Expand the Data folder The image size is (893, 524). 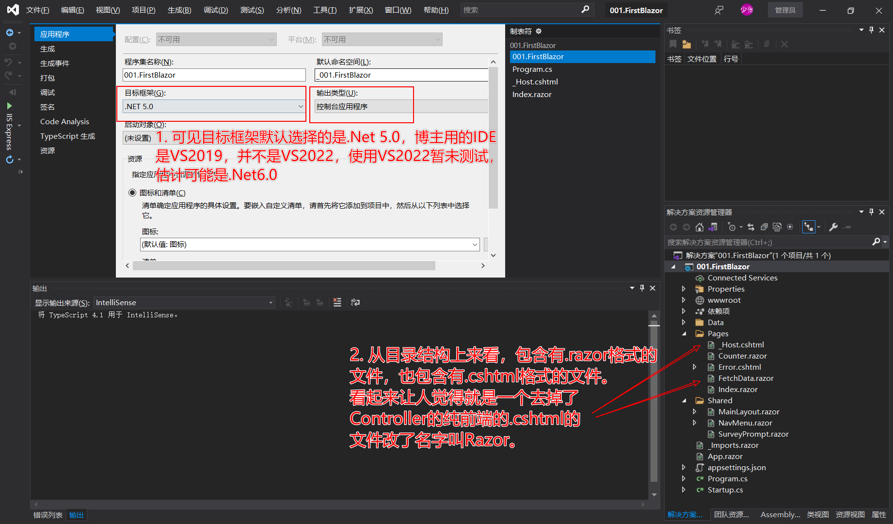pos(684,322)
